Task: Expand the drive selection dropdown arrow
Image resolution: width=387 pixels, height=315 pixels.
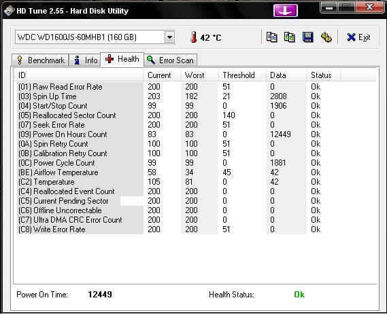Action: tap(169, 37)
